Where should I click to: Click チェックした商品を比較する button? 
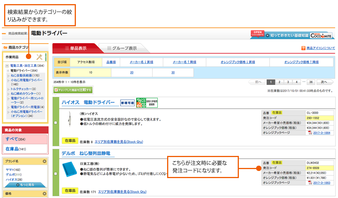tap(73, 90)
